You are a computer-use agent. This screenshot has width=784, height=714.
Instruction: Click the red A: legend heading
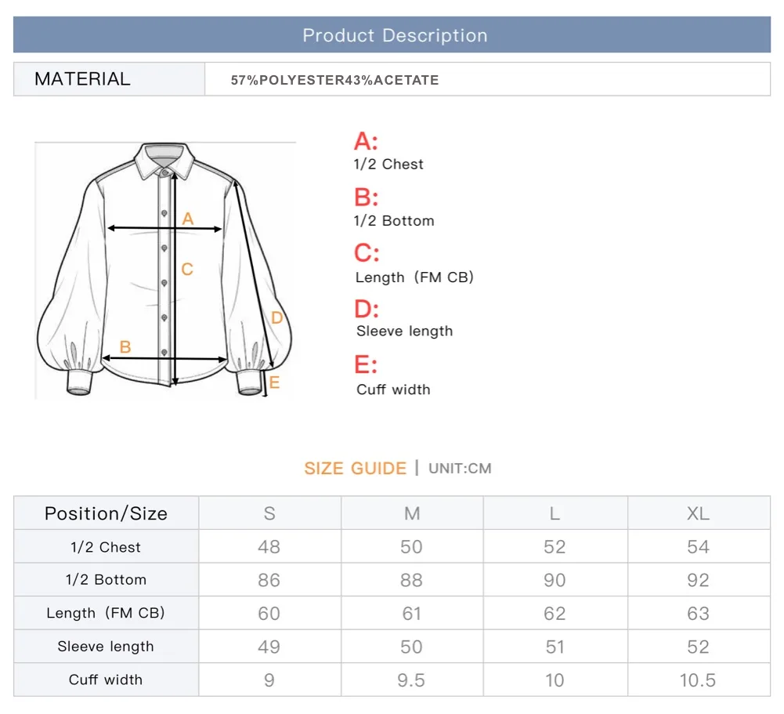(x=366, y=142)
